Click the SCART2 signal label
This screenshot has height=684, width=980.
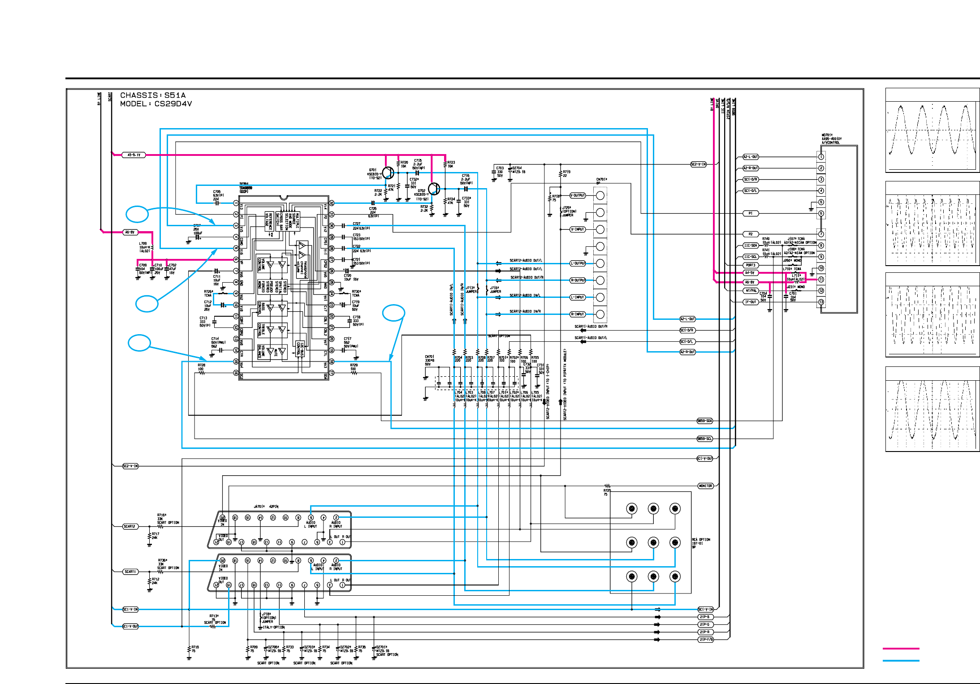(130, 526)
